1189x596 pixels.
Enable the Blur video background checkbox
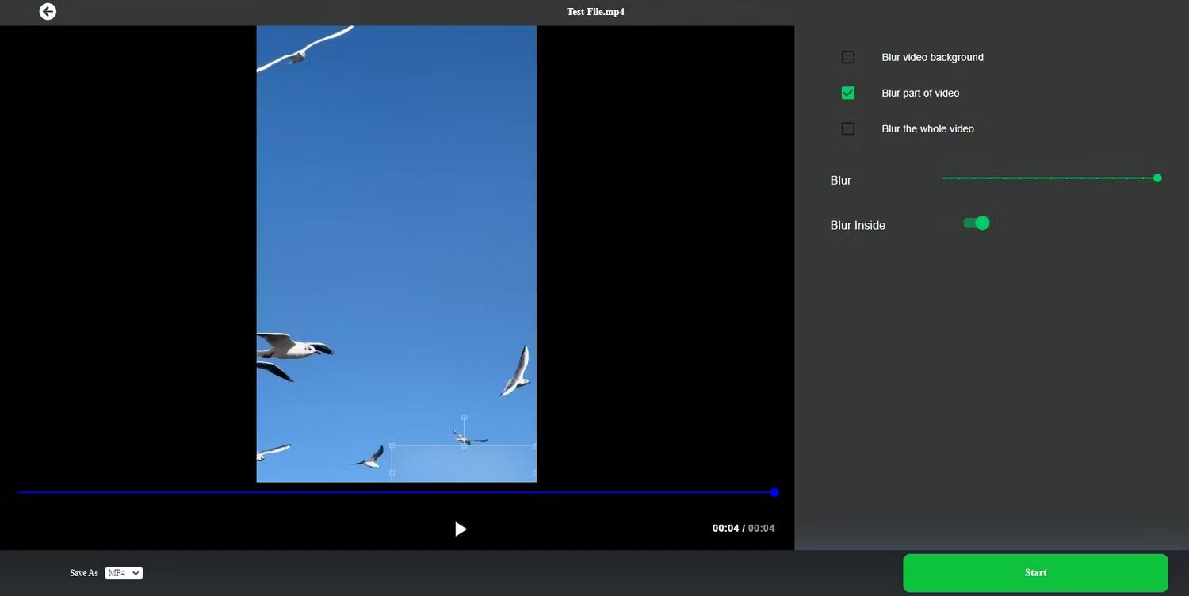(x=848, y=57)
